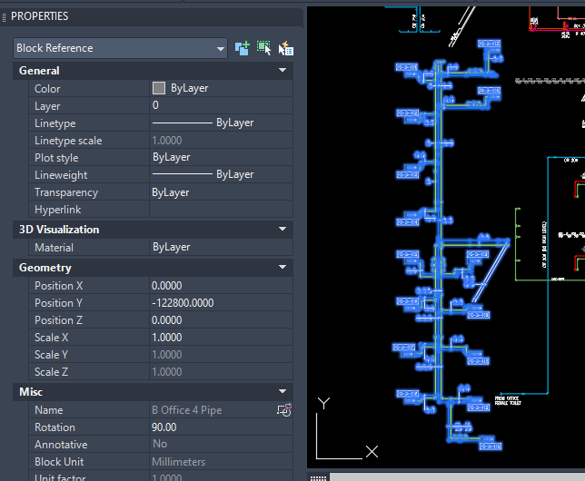Open the Quick Select icon
This screenshot has height=481, width=585.
click(x=286, y=48)
